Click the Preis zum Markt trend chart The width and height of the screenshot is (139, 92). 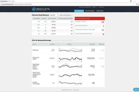tap(70, 58)
